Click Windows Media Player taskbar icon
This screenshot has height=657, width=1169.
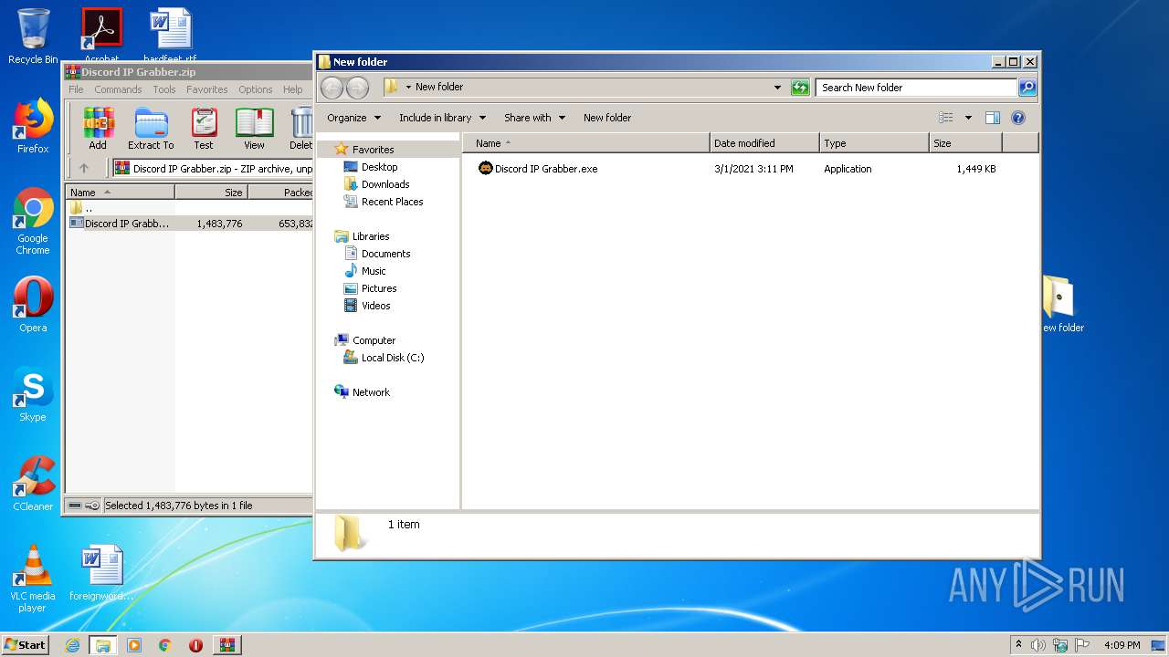134,645
